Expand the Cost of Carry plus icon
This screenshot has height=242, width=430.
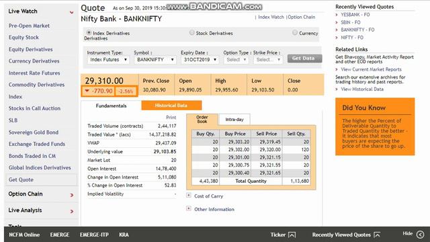189,196
